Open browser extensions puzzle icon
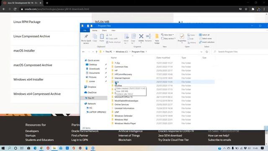The height and width of the screenshot is (151, 268). pos(253,9)
